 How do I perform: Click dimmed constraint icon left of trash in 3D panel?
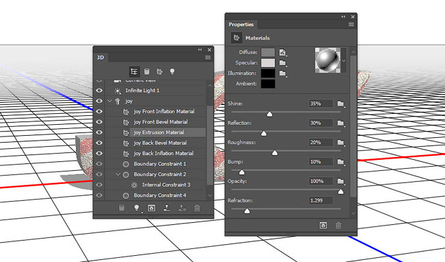(x=182, y=208)
